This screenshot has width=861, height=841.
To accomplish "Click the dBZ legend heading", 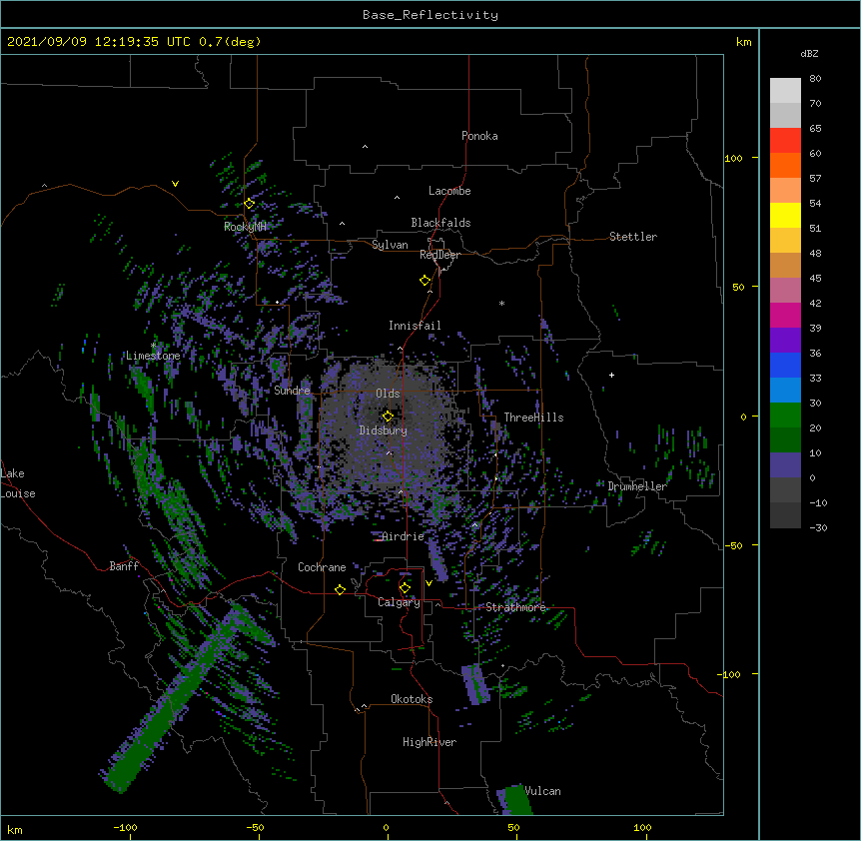I will coord(809,54).
